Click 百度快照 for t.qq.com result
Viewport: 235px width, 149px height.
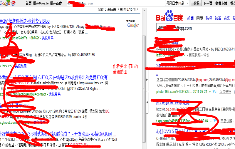(226, 121)
